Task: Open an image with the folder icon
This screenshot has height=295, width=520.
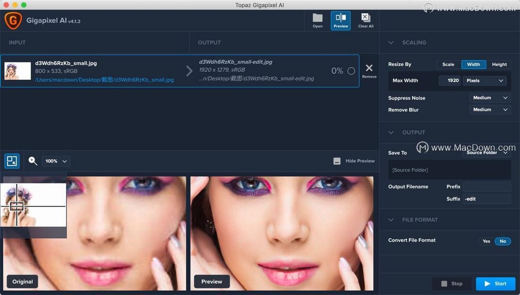Action: (317, 18)
